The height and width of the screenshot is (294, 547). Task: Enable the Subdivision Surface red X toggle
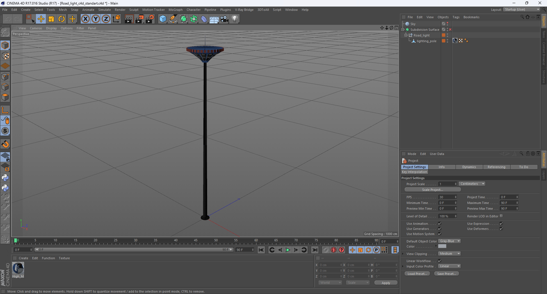click(x=450, y=30)
